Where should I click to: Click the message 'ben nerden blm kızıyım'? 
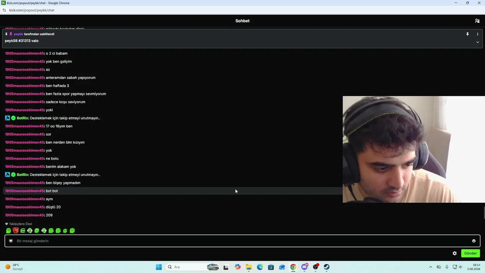click(x=65, y=142)
